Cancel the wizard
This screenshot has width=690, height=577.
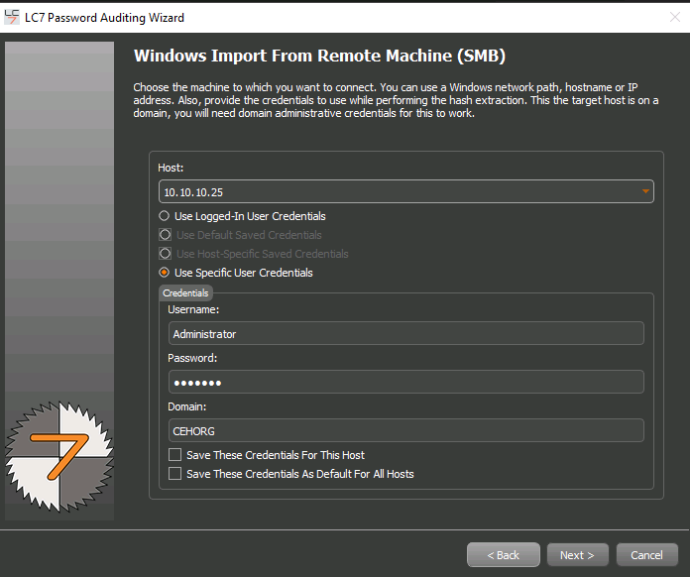pos(646,555)
